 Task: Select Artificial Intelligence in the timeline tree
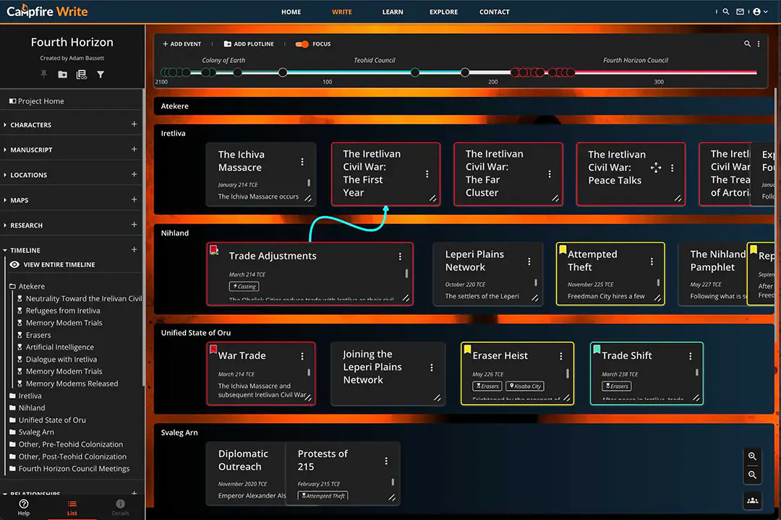(x=59, y=347)
